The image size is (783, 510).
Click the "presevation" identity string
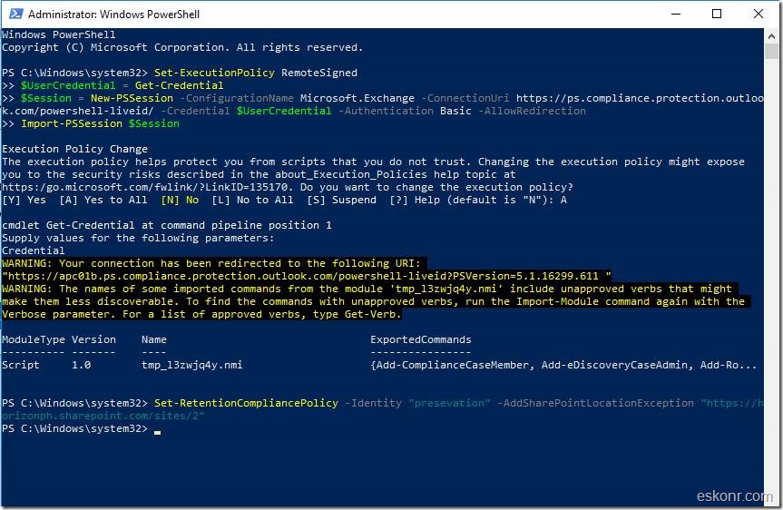coord(449,403)
